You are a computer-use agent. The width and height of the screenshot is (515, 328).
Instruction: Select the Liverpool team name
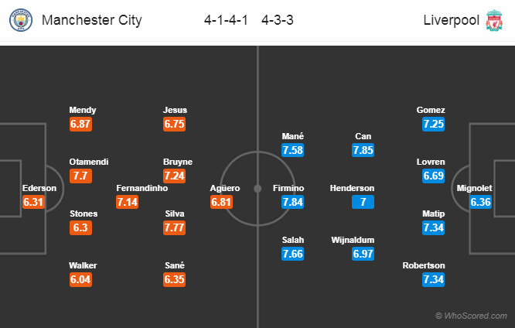[449, 21]
